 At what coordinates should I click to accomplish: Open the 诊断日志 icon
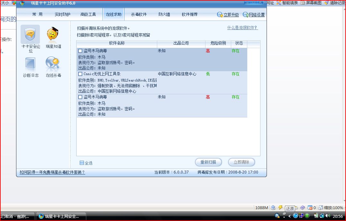[x=31, y=64]
